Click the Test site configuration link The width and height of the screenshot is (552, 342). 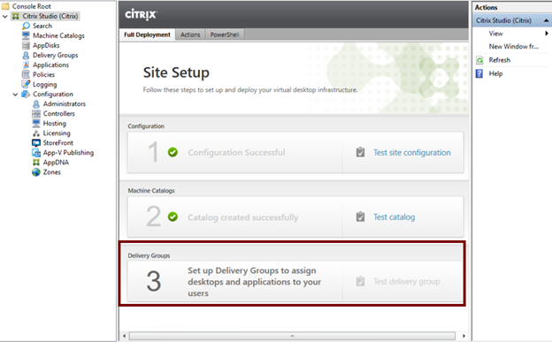click(412, 153)
